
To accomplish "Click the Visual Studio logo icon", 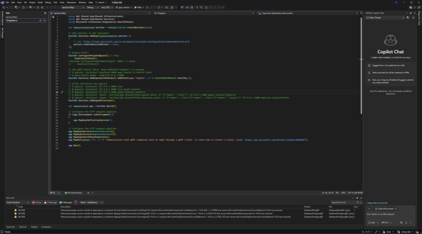I will click(x=3, y=3).
